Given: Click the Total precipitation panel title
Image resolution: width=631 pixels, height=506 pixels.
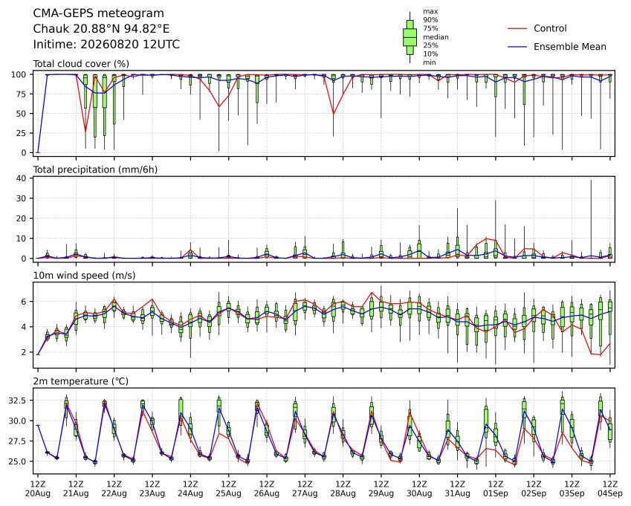Looking at the screenshot, I should tap(95, 169).
